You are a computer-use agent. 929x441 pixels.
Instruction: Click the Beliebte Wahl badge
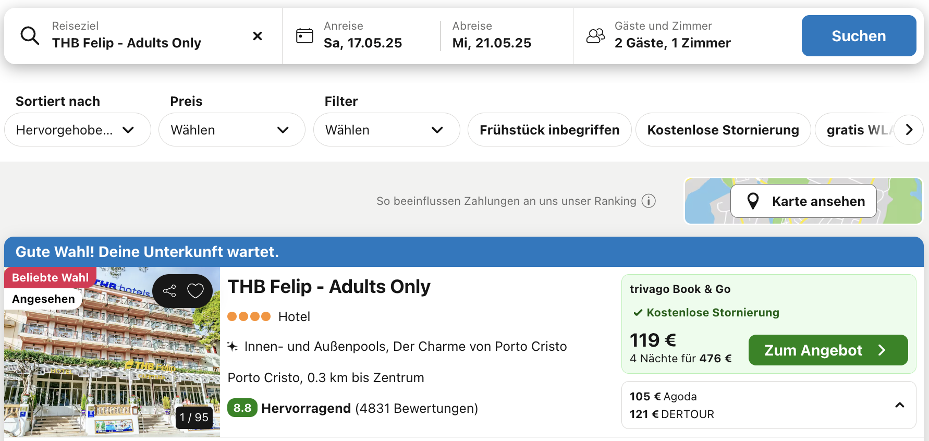pos(51,278)
